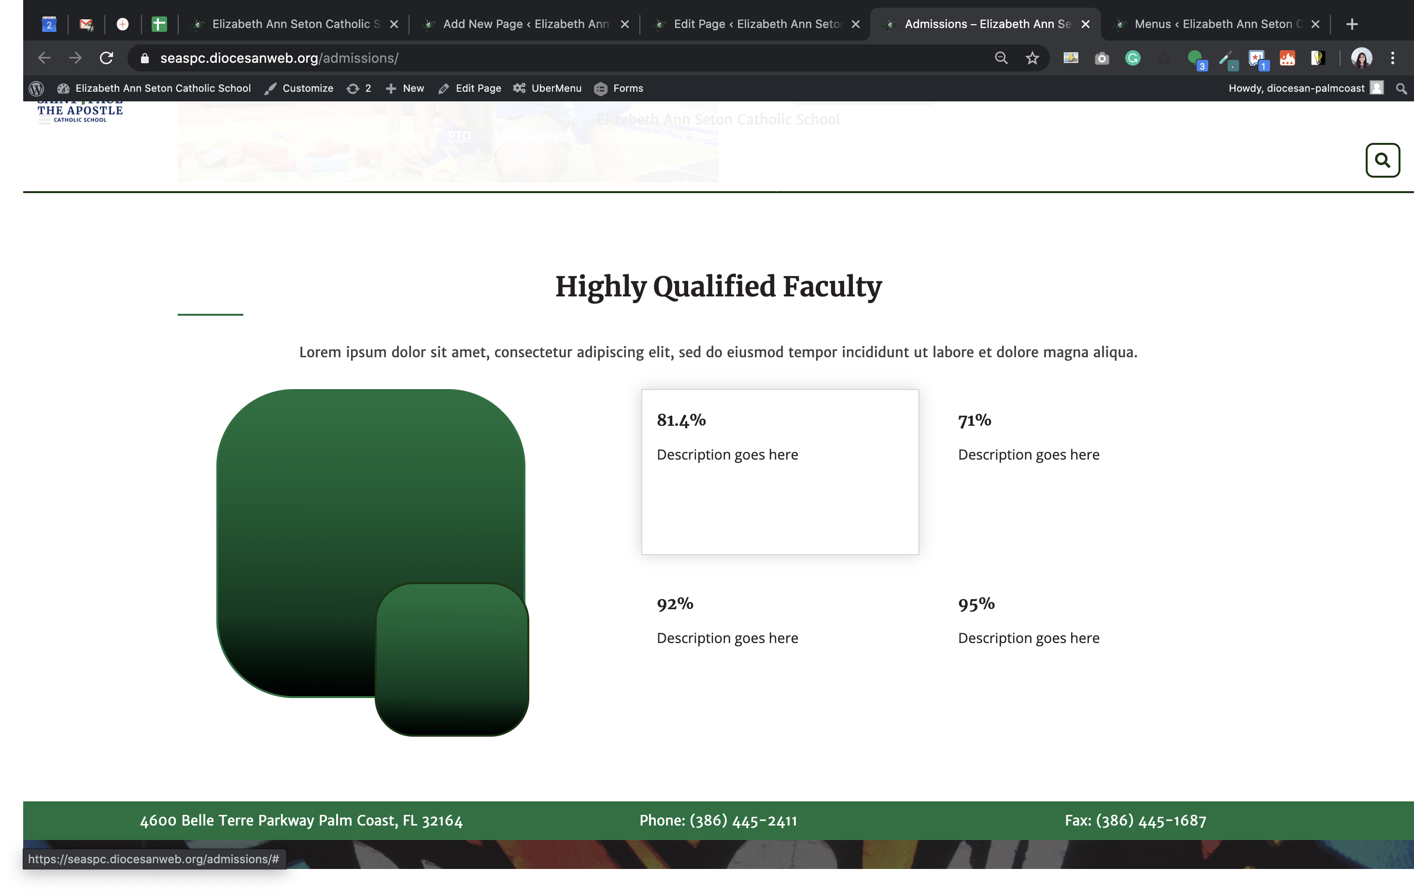Click the Grammarly extension icon
The image size is (1414, 896).
coord(1133,58)
